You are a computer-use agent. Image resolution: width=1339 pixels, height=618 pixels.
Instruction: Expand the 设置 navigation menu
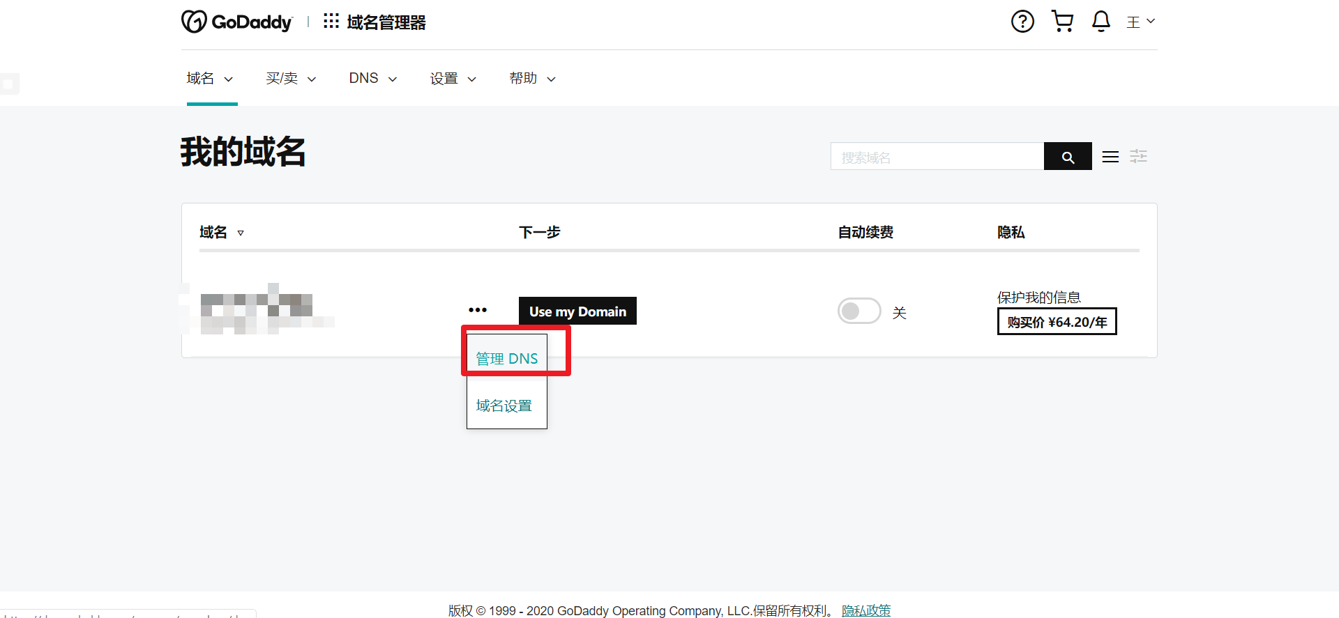pyautogui.click(x=453, y=79)
